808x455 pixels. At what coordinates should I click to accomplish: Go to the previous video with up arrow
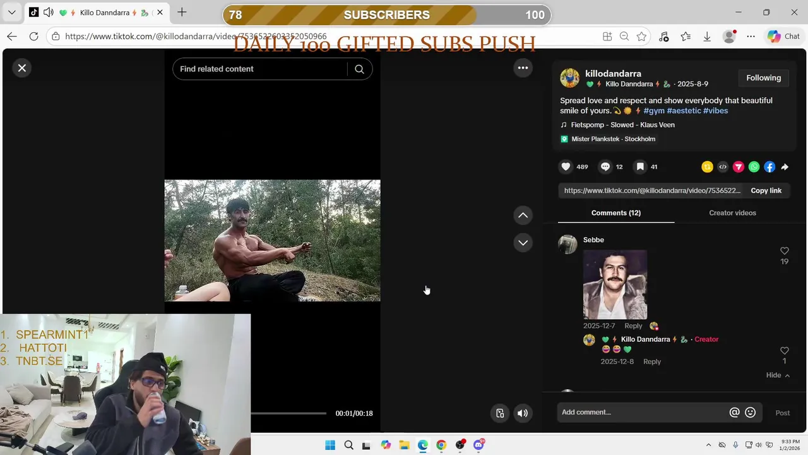(523, 215)
